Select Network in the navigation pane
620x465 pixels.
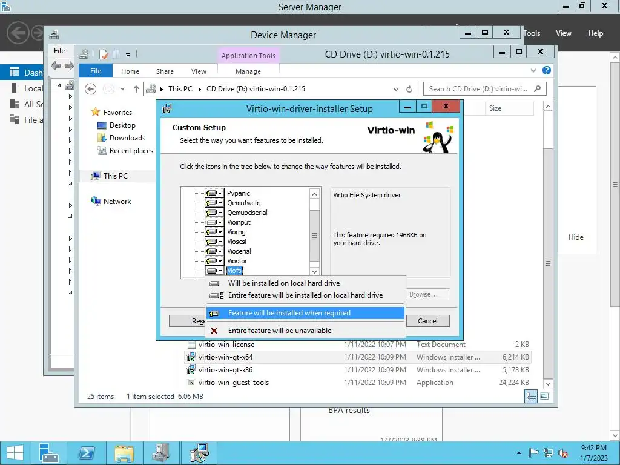point(117,201)
